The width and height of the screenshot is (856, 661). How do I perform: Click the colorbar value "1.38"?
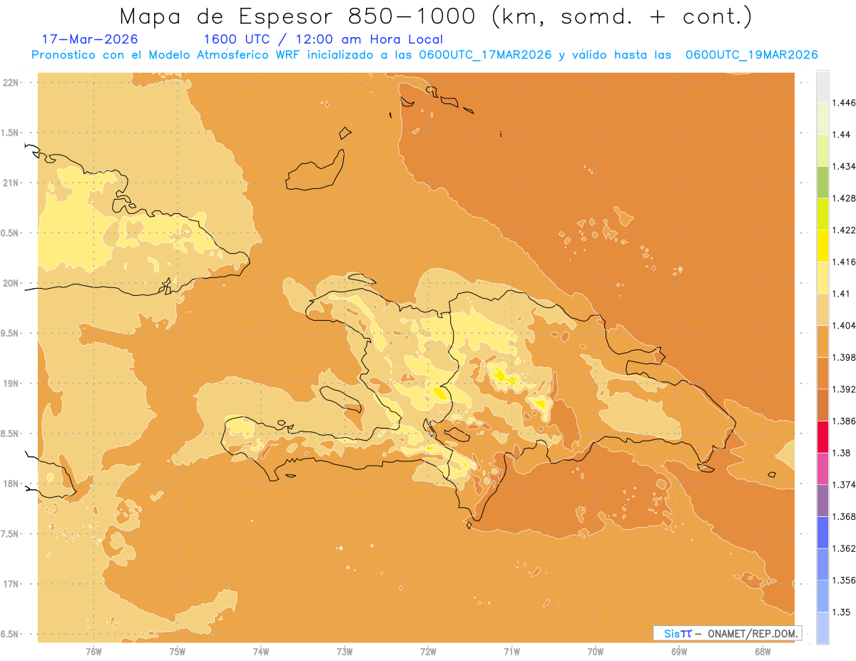pyautogui.click(x=842, y=452)
